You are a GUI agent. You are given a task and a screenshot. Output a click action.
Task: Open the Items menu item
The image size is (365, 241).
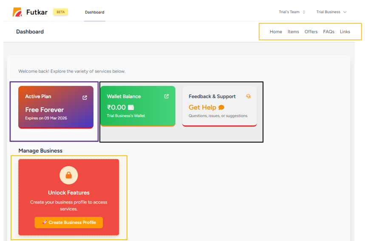click(293, 31)
